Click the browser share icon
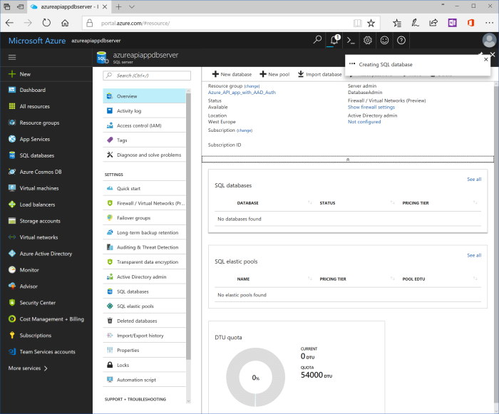The image size is (499, 414). point(433,23)
